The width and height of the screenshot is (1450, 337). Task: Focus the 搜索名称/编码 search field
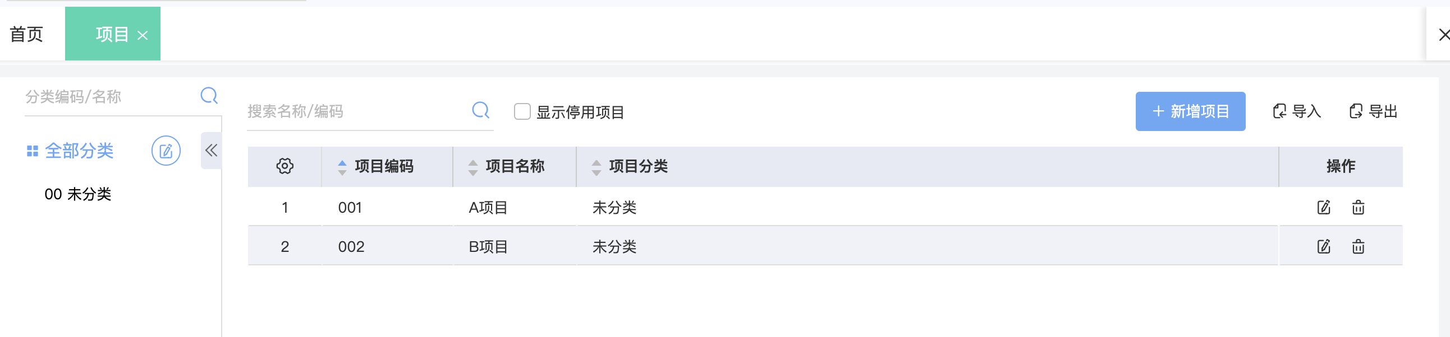[355, 111]
